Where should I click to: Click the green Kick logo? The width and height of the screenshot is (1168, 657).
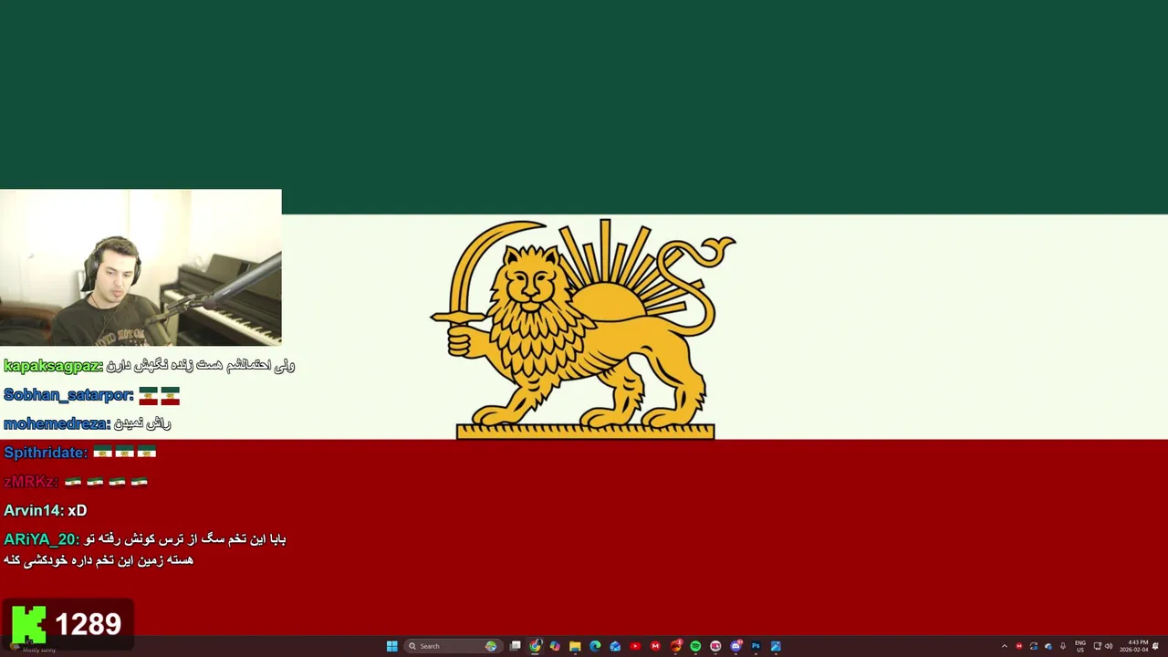[x=28, y=624]
